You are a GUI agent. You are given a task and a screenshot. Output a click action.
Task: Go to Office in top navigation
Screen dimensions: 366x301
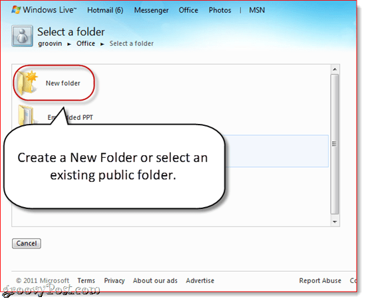(188, 10)
